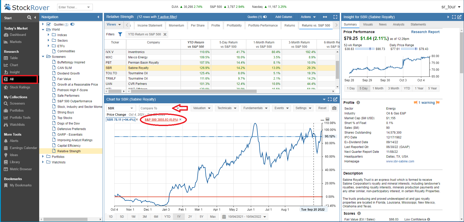Remove SBR series from chart
Viewport: 464px width, 222px height.
137,119
